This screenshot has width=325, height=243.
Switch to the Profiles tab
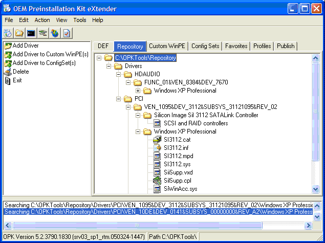tap(262, 46)
